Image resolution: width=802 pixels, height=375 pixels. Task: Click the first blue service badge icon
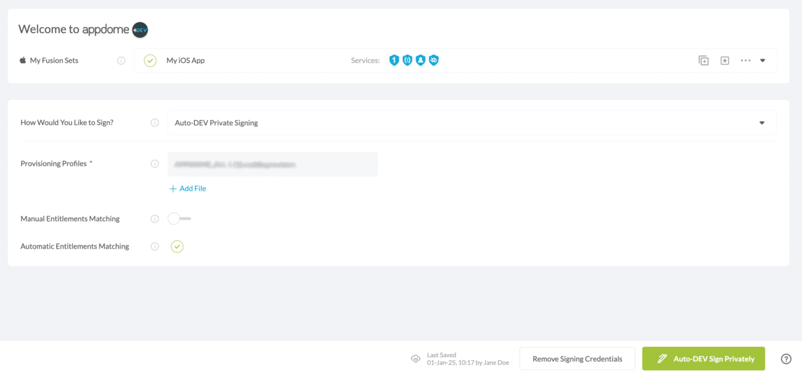pyautogui.click(x=394, y=60)
